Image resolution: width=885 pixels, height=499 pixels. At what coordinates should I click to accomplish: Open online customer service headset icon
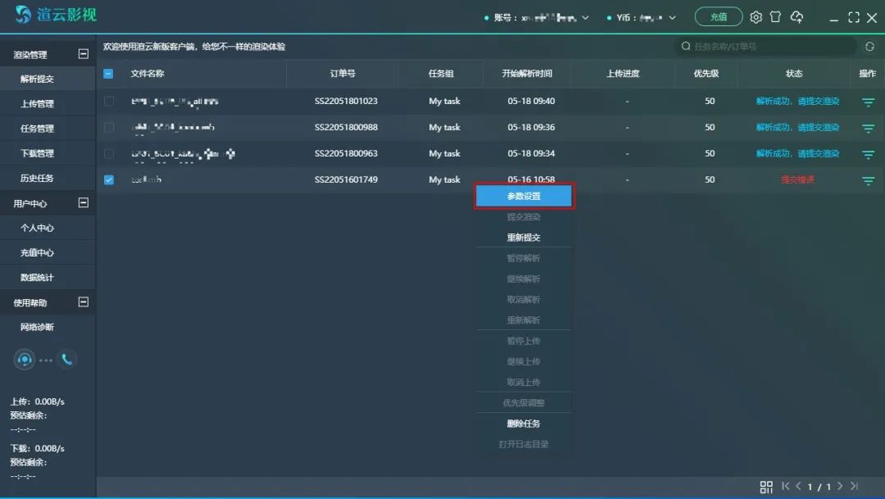(25, 359)
